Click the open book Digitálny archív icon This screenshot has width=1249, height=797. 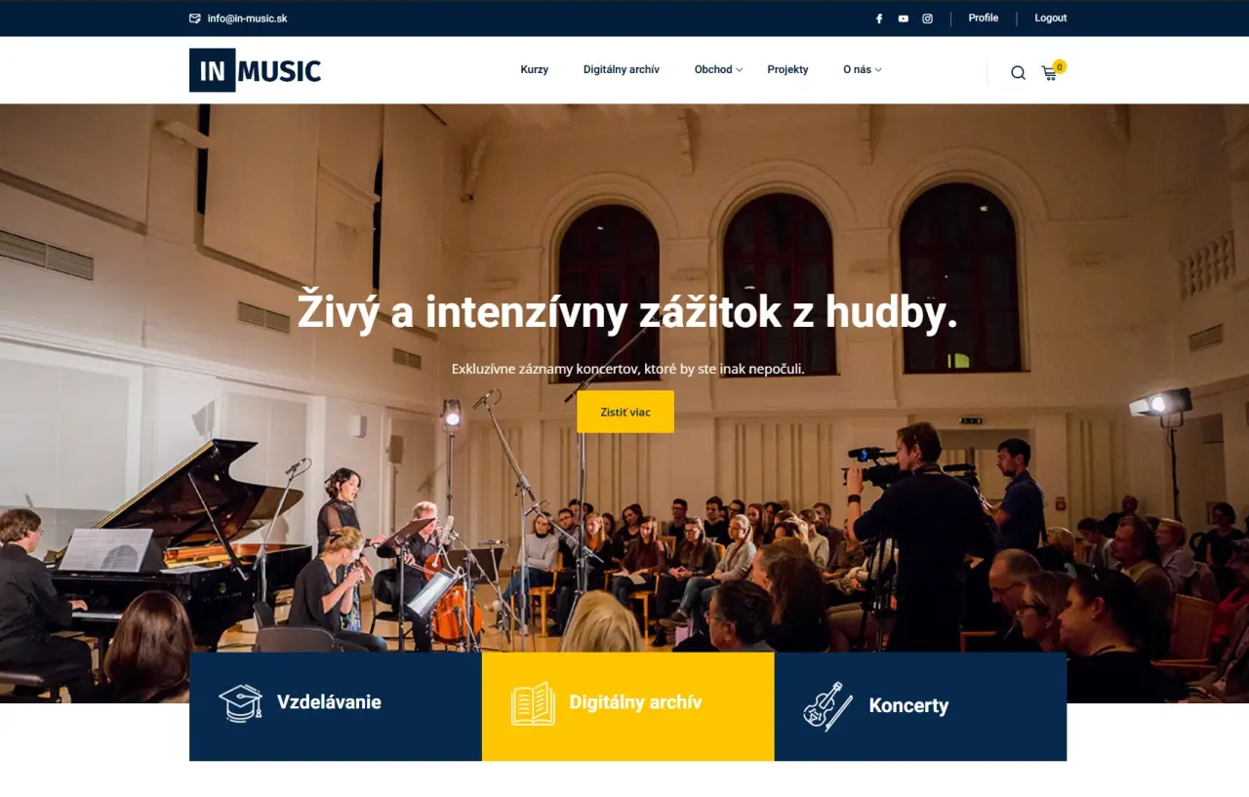(533, 703)
